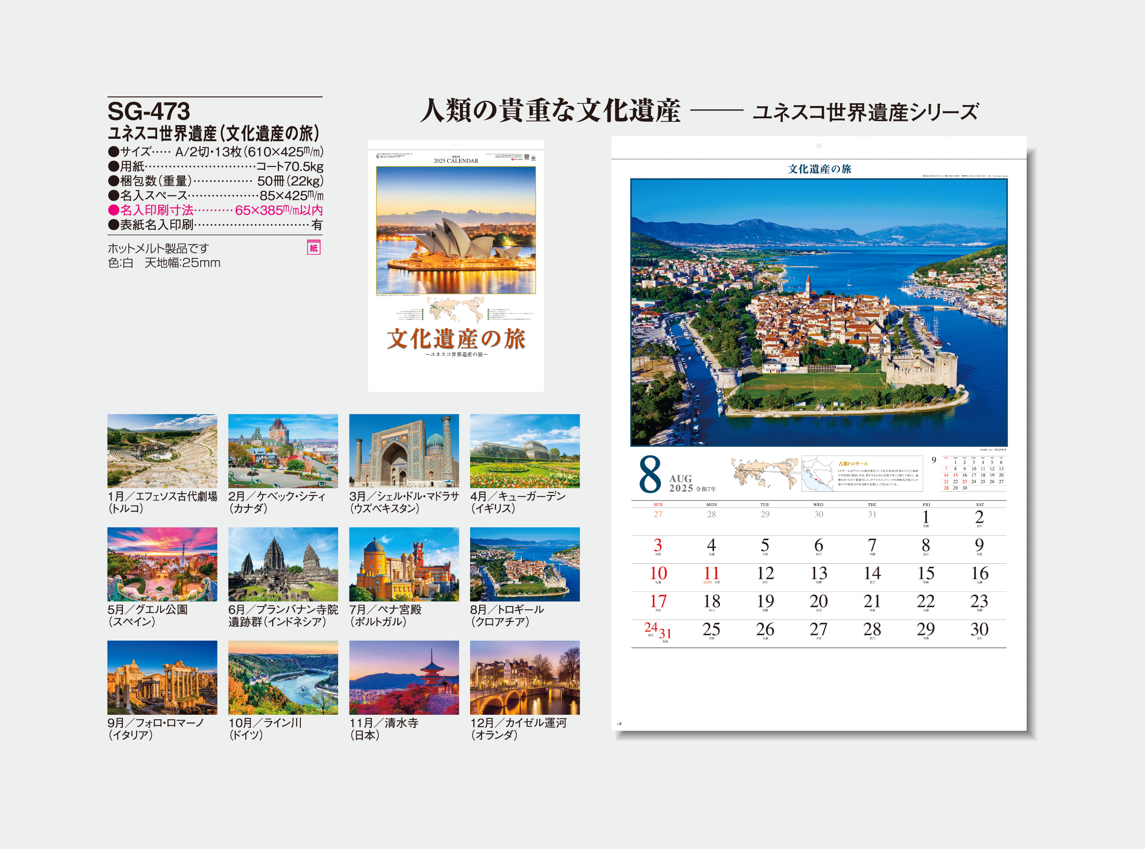Click the June Prambanan temple thumbnail
This screenshot has width=1145, height=849.
pos(283,564)
